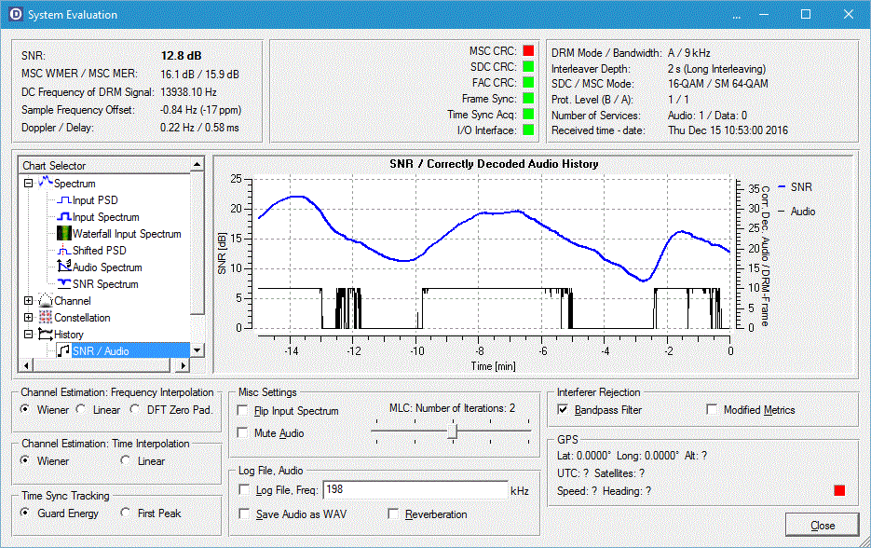The image size is (871, 548).
Task: Click the Frame Sync green indicator
Action: [528, 98]
